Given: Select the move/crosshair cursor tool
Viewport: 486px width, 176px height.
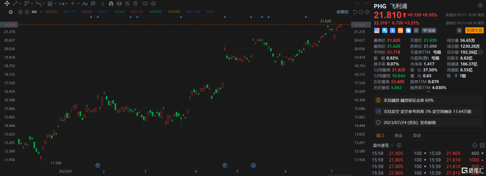Looking at the screenshot, I should click(7, 4).
